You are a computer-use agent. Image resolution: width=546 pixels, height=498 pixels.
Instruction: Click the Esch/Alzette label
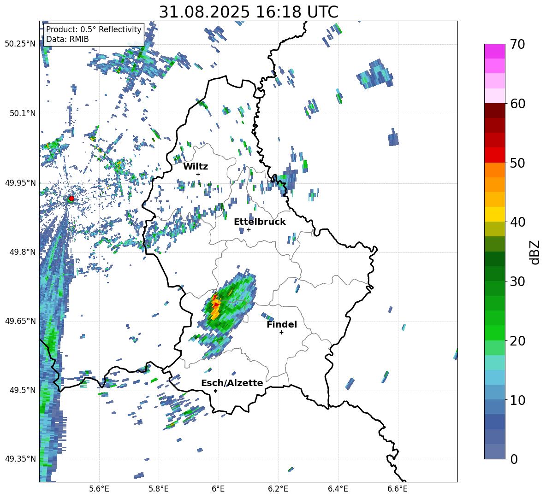pos(232,383)
